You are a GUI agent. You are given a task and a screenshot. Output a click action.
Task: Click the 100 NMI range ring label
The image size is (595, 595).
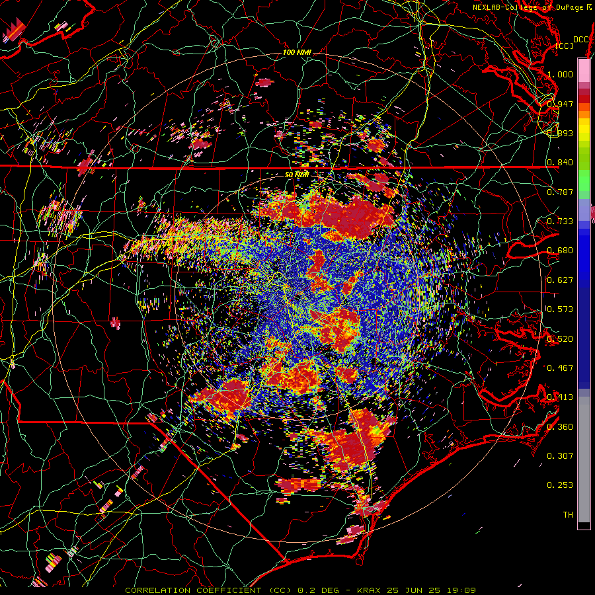click(x=297, y=52)
